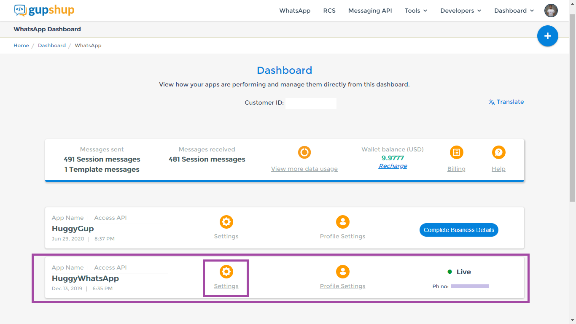Open the WhatsApp nav item
576x324 pixels.
click(295, 11)
